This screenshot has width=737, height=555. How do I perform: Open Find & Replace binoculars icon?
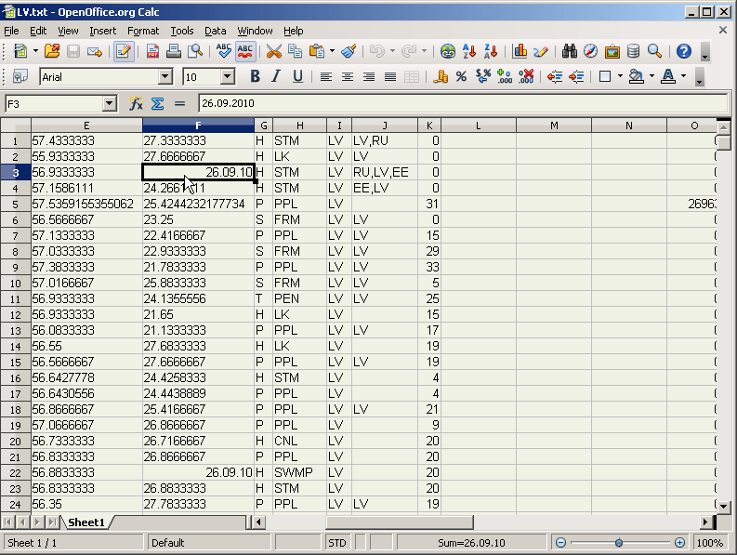pos(569,51)
